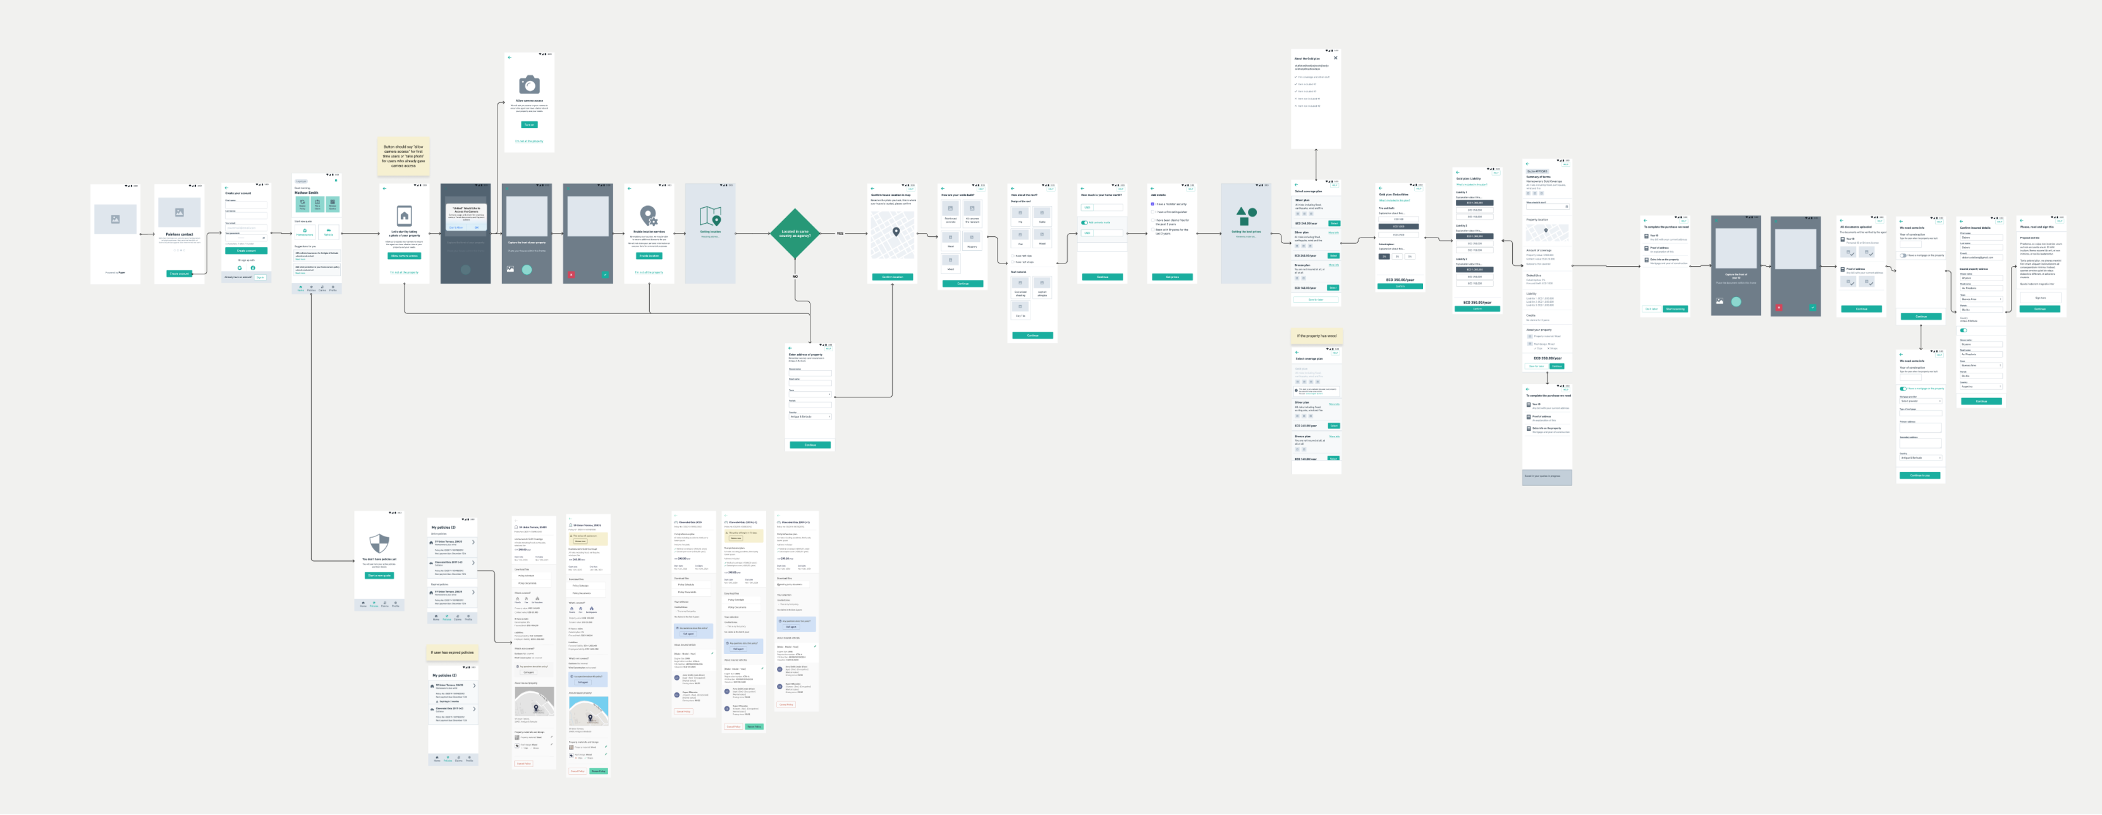The image size is (2102, 815).
Task: Click back arrow on Create your account screen
Action: point(227,188)
